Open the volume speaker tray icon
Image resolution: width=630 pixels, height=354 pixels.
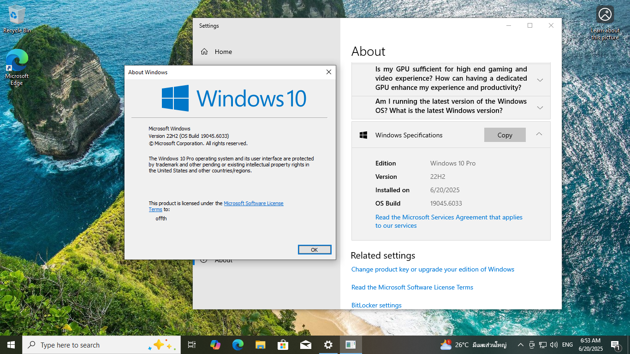coord(554,345)
